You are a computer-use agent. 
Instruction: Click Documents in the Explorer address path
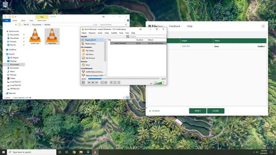[37, 25]
